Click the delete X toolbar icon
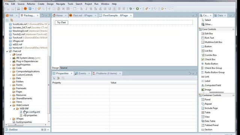 pos(63,9)
